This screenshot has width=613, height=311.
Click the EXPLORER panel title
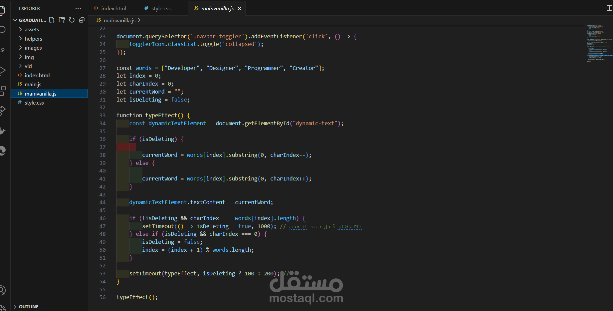point(29,8)
